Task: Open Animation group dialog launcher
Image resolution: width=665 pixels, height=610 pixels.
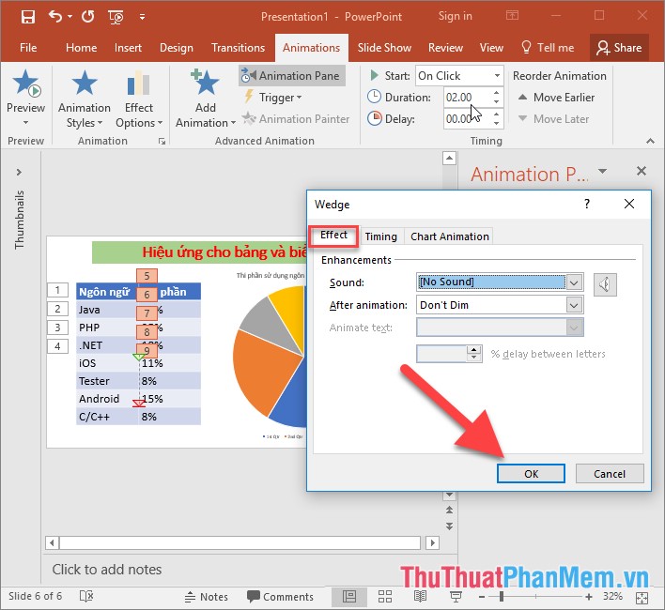Action: (162, 141)
